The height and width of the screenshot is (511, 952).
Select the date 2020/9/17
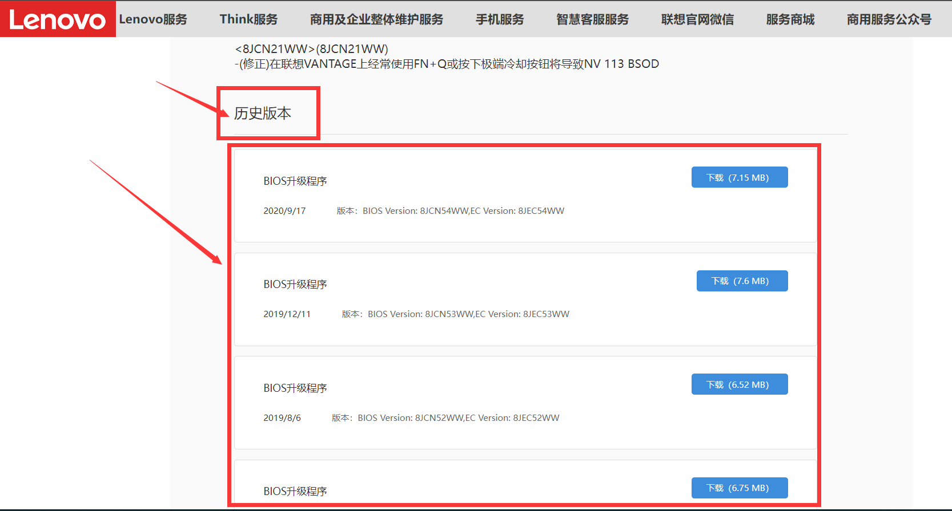coord(284,211)
